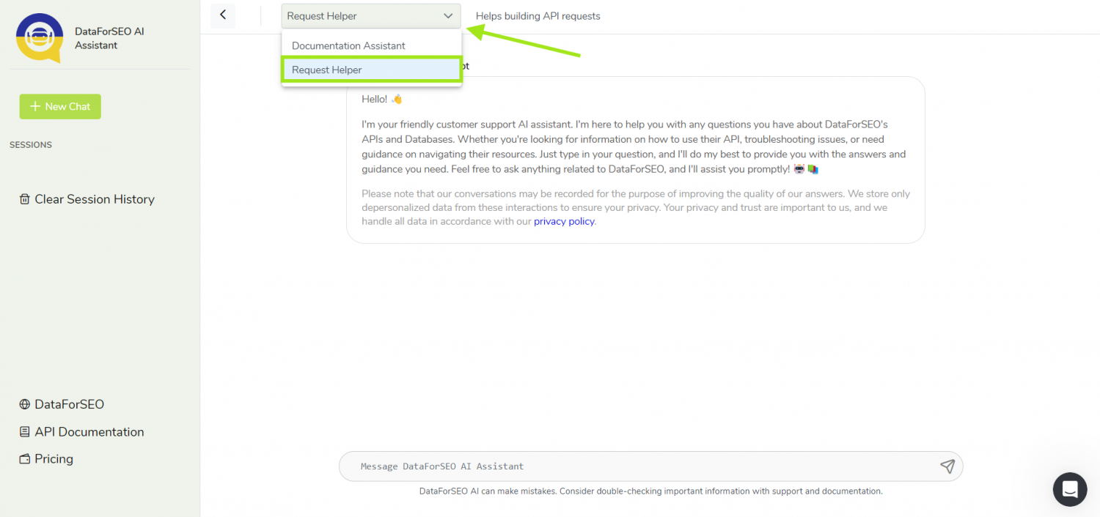Click 'Helps building API requests' description
Viewport: 1100px width, 517px height.
click(x=538, y=16)
